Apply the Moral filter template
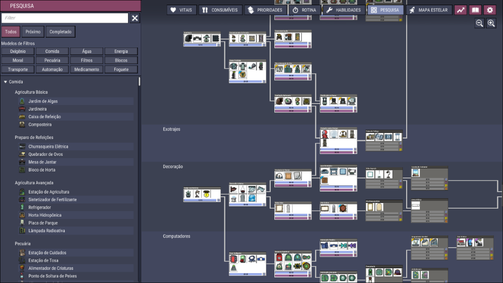 pos(17,60)
